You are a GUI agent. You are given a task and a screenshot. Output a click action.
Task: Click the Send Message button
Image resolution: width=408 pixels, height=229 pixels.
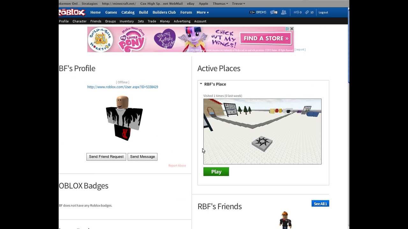tap(142, 156)
